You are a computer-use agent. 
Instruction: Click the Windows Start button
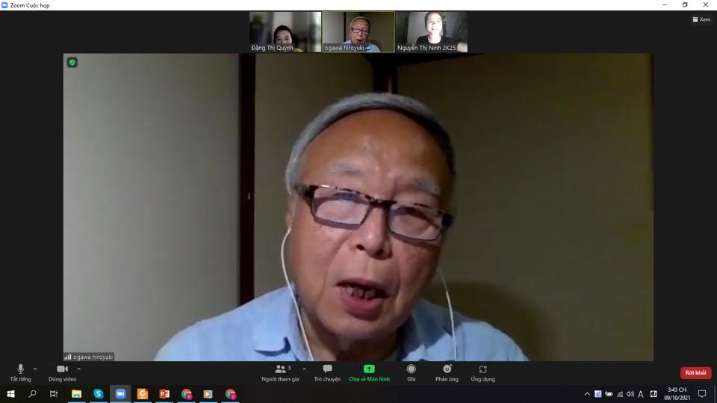point(10,394)
